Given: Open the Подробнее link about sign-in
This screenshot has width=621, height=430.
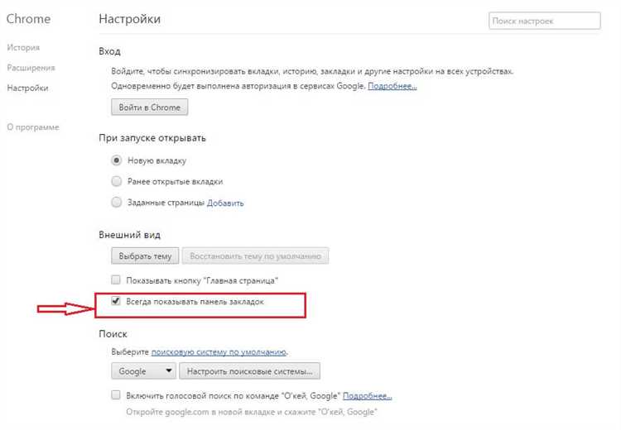Looking at the screenshot, I should 392,86.
